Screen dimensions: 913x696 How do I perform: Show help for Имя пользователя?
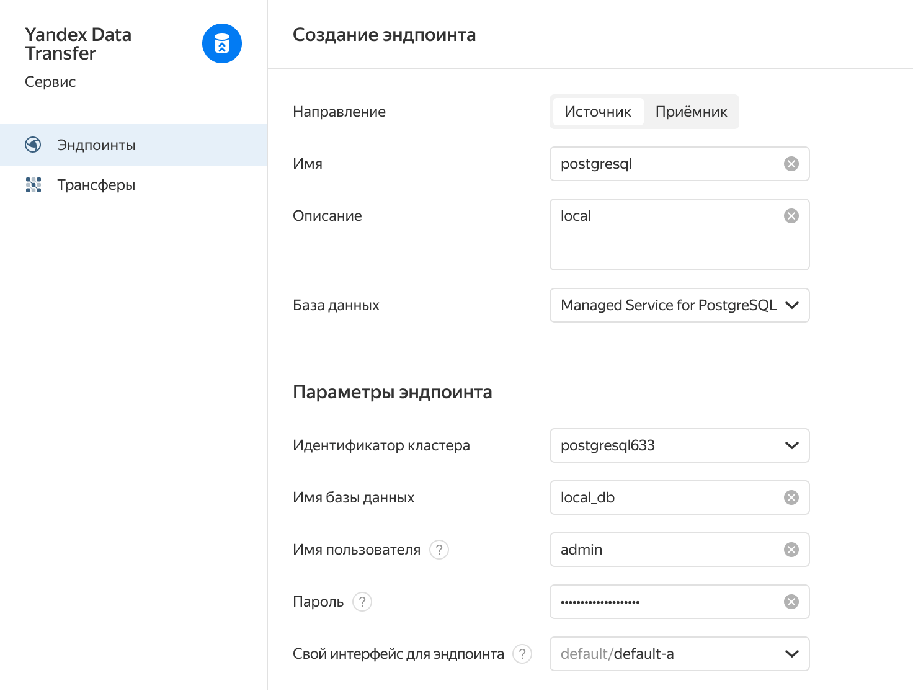(x=439, y=550)
